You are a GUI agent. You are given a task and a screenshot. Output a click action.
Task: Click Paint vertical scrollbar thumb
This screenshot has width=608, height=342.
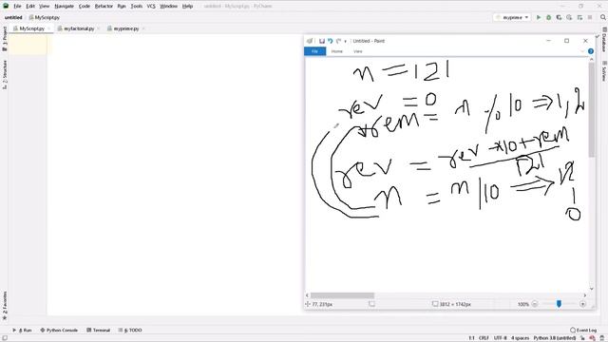coord(591,110)
